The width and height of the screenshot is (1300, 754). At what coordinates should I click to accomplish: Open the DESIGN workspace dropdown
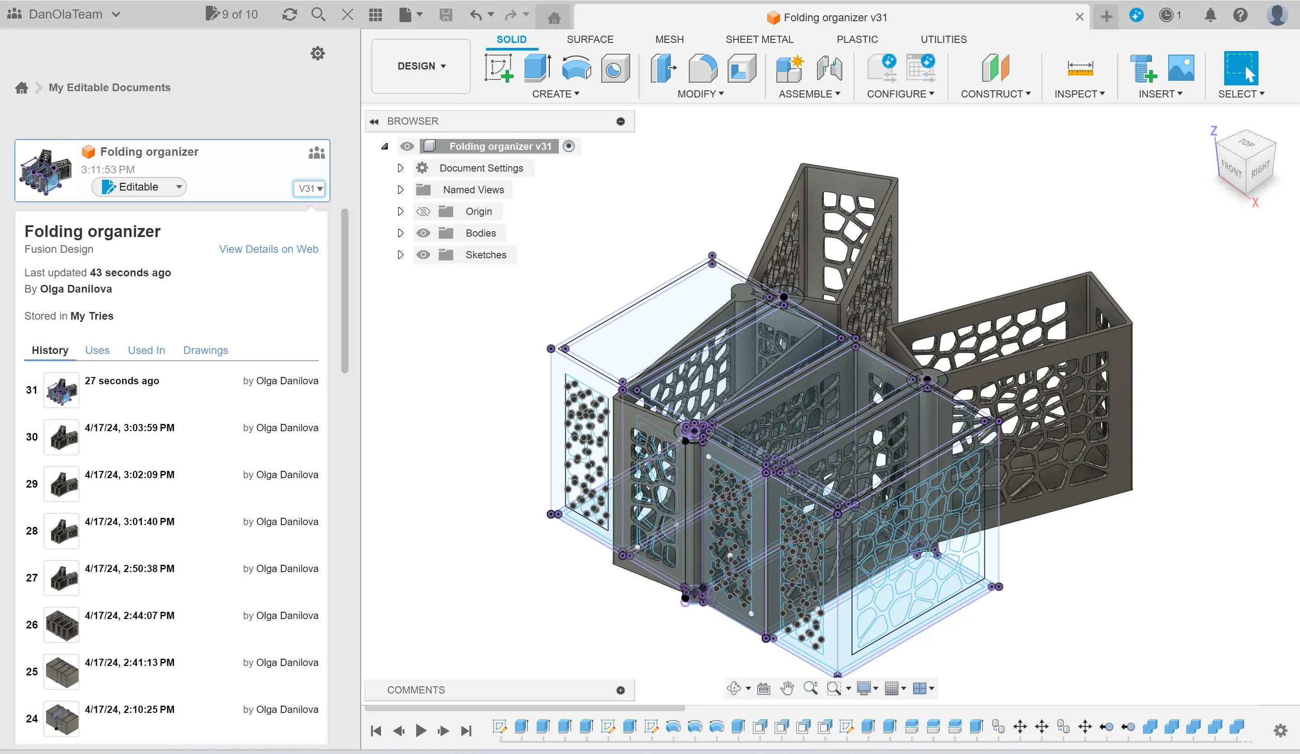(421, 66)
